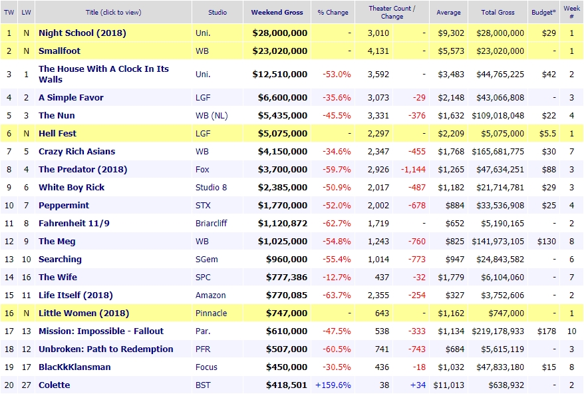The height and width of the screenshot is (394, 584).
Task: Click the Briarcliff studio link
Action: point(211,223)
